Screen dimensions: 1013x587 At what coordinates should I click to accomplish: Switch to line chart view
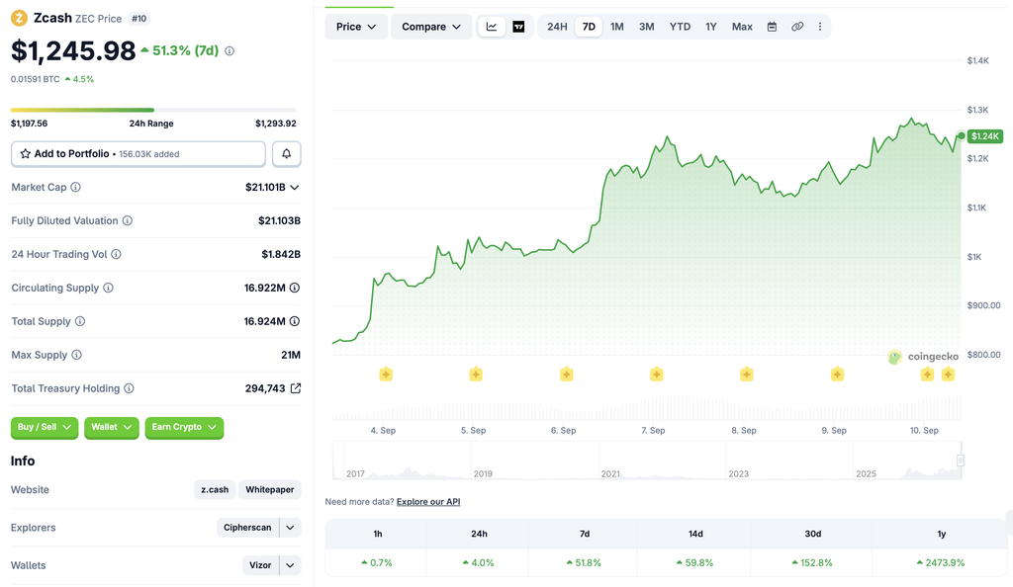coord(492,27)
